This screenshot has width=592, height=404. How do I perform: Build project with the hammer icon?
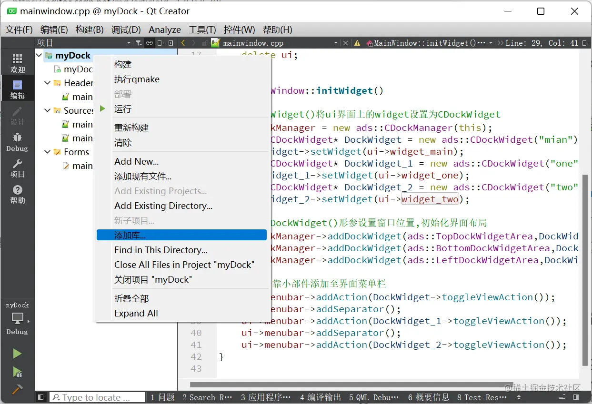pyautogui.click(x=17, y=389)
